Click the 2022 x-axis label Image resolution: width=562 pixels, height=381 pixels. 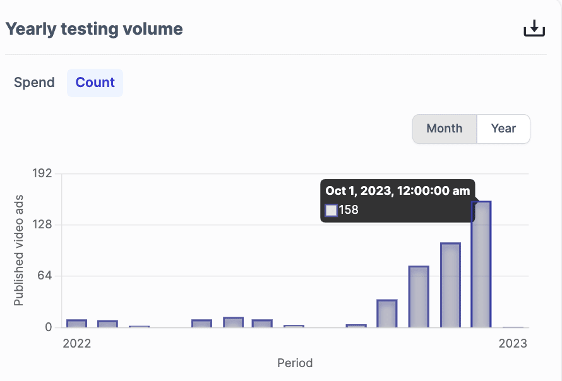(76, 344)
